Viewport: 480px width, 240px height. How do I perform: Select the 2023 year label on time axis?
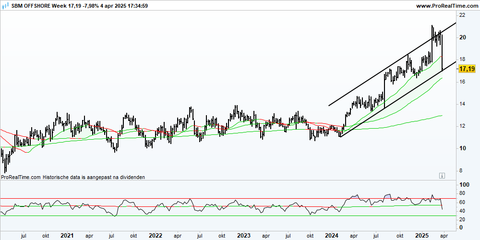pyautogui.click(x=244, y=236)
